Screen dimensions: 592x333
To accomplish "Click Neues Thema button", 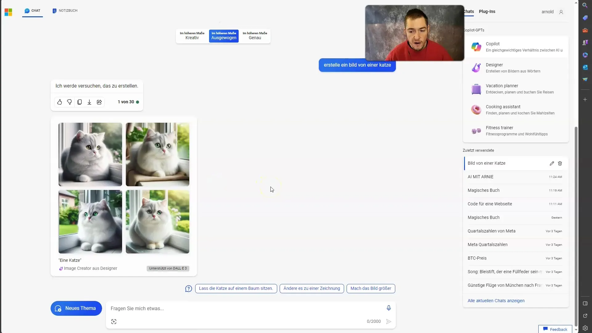I will (x=76, y=308).
